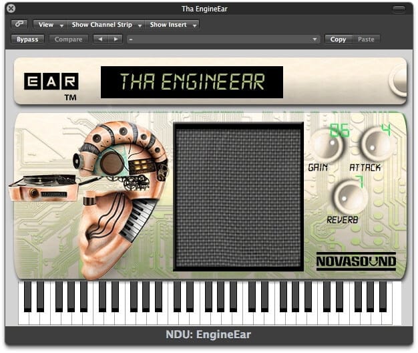Adjust the Reverb knob
The width and height of the screenshot is (418, 353).
349,197
